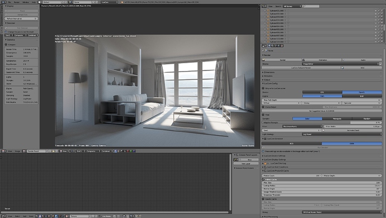
Task: Open the Render menu in top bar
Action: (x=17, y=2)
